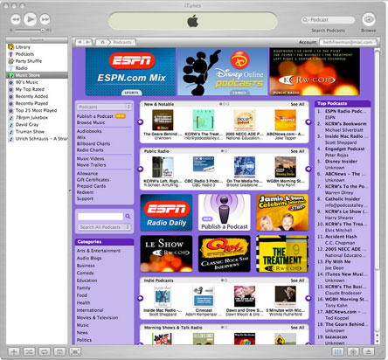Screen dimensions: 388x360
Task: Open the Podcasts dropdown in store sidebar
Action: pos(104,107)
